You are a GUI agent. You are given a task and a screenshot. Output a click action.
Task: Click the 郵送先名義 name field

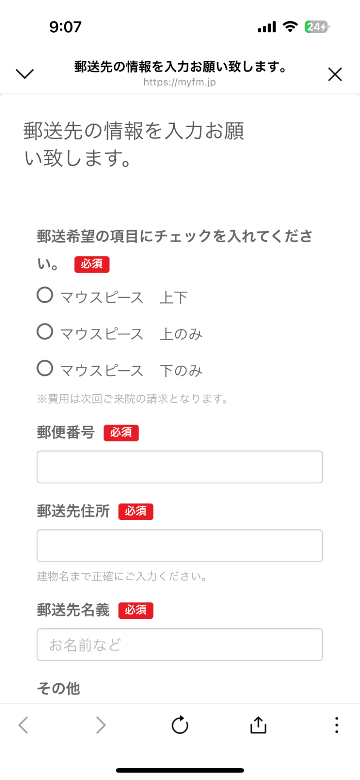pyautogui.click(x=180, y=644)
